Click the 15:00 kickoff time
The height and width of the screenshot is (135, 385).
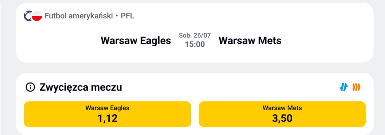pos(195,45)
